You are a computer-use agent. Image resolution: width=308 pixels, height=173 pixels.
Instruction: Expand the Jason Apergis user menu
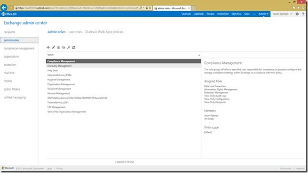pos(282,14)
